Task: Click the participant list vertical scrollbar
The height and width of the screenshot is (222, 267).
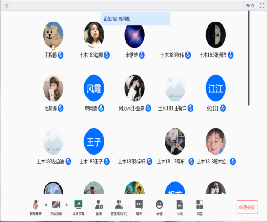Action: coord(249,58)
